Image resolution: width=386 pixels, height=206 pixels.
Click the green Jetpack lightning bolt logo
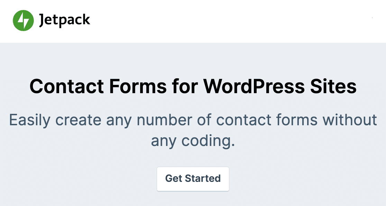click(23, 21)
